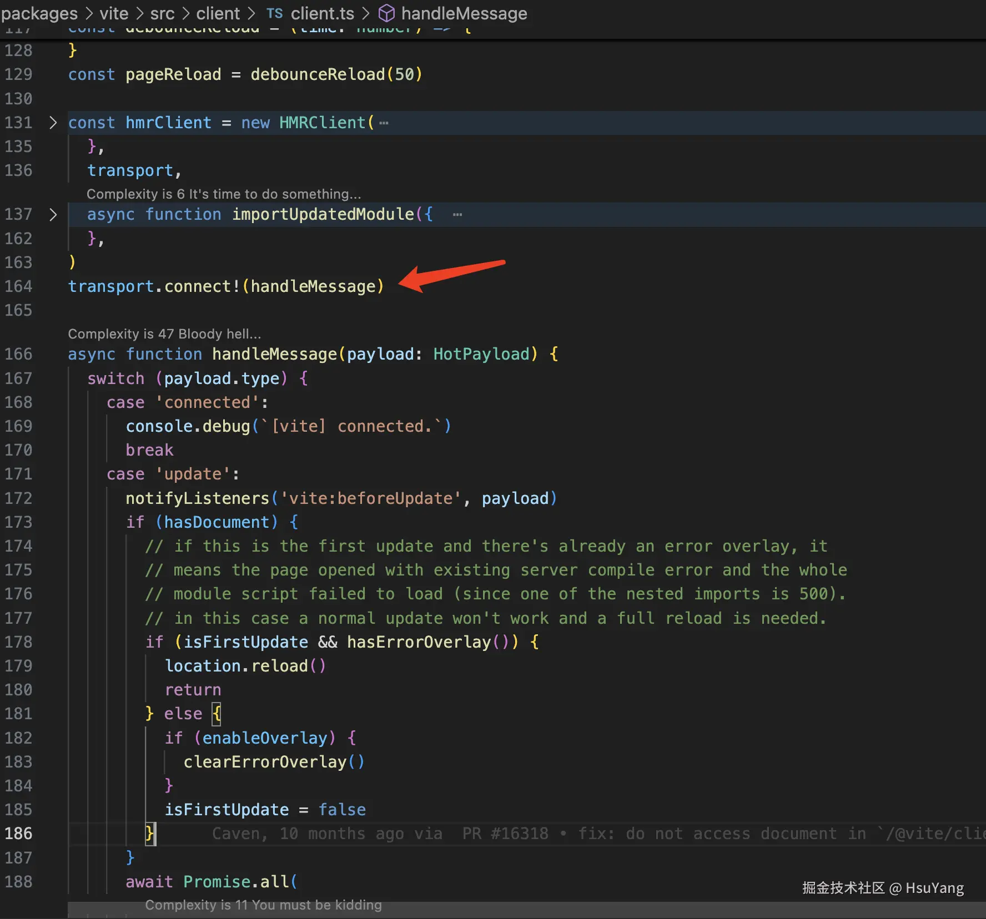Click 'Complexity is 11 You must be kidding' lens
Image resolution: width=986 pixels, height=919 pixels.
point(264,905)
